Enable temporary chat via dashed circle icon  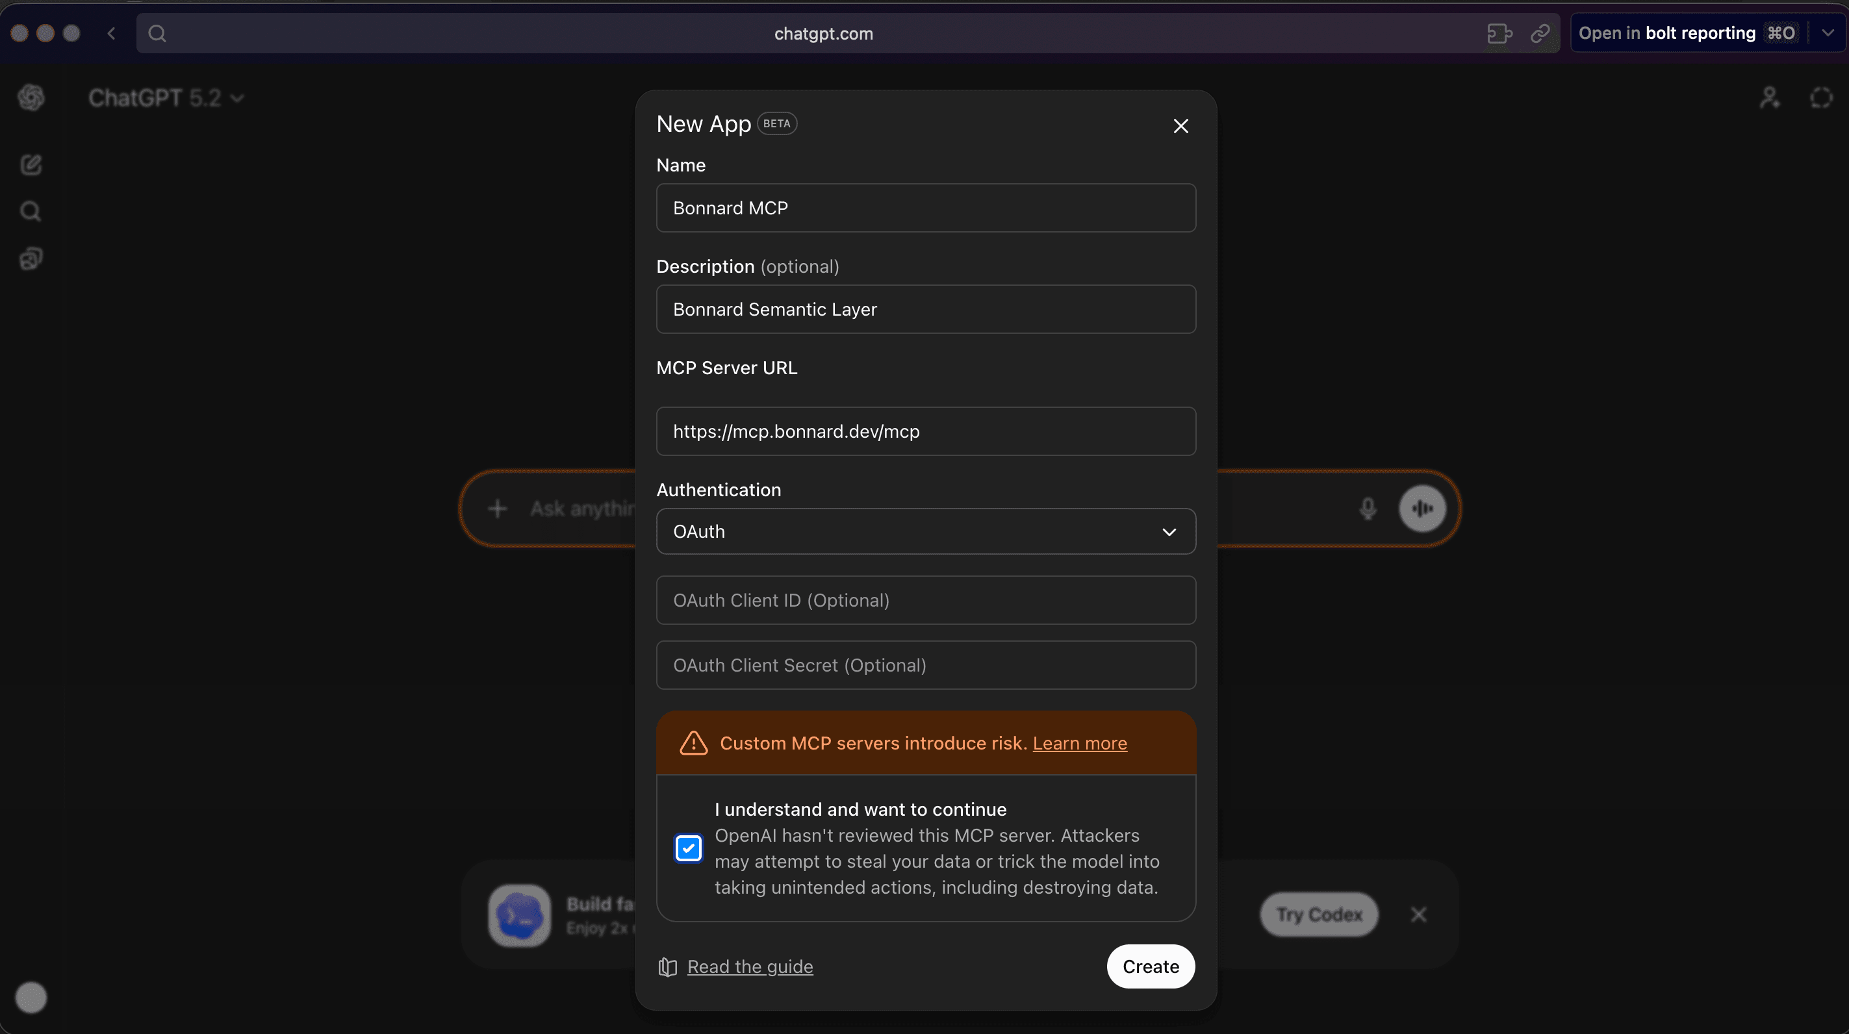pyautogui.click(x=1821, y=97)
